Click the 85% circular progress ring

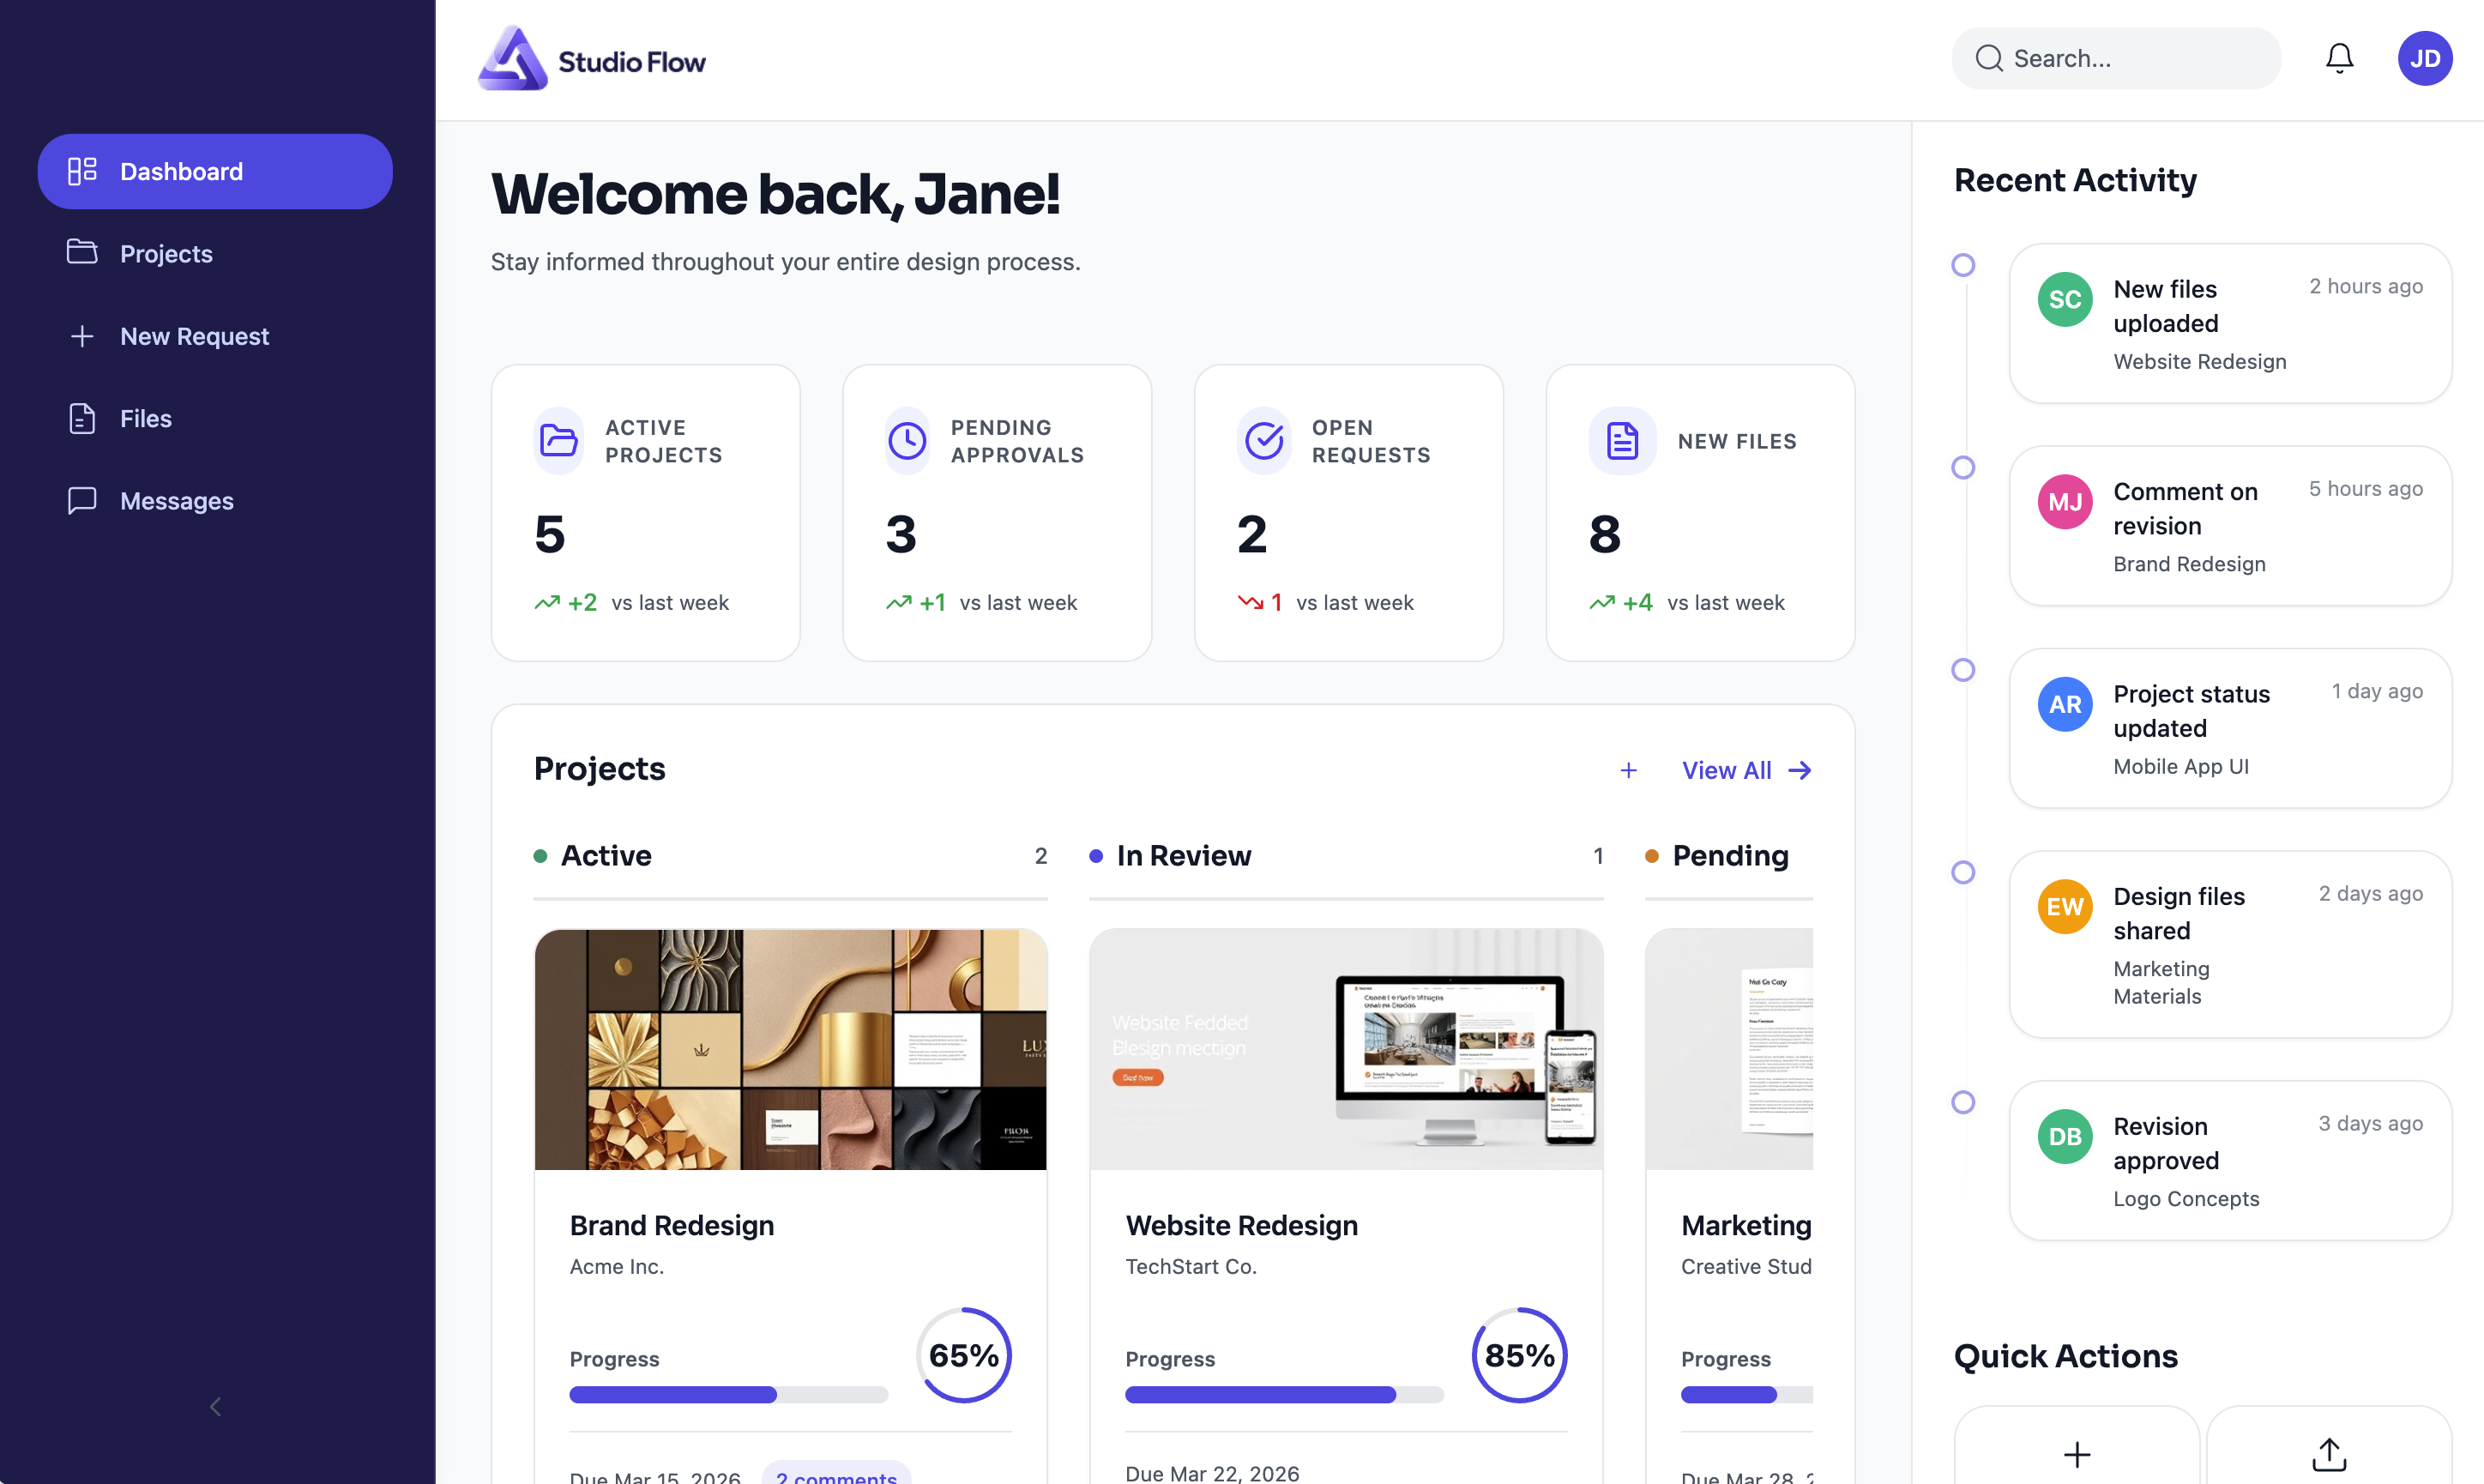[1519, 1355]
